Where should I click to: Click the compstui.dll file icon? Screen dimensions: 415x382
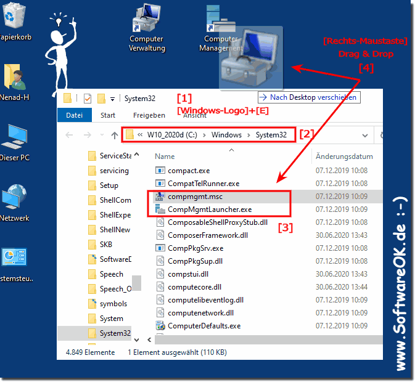160,274
